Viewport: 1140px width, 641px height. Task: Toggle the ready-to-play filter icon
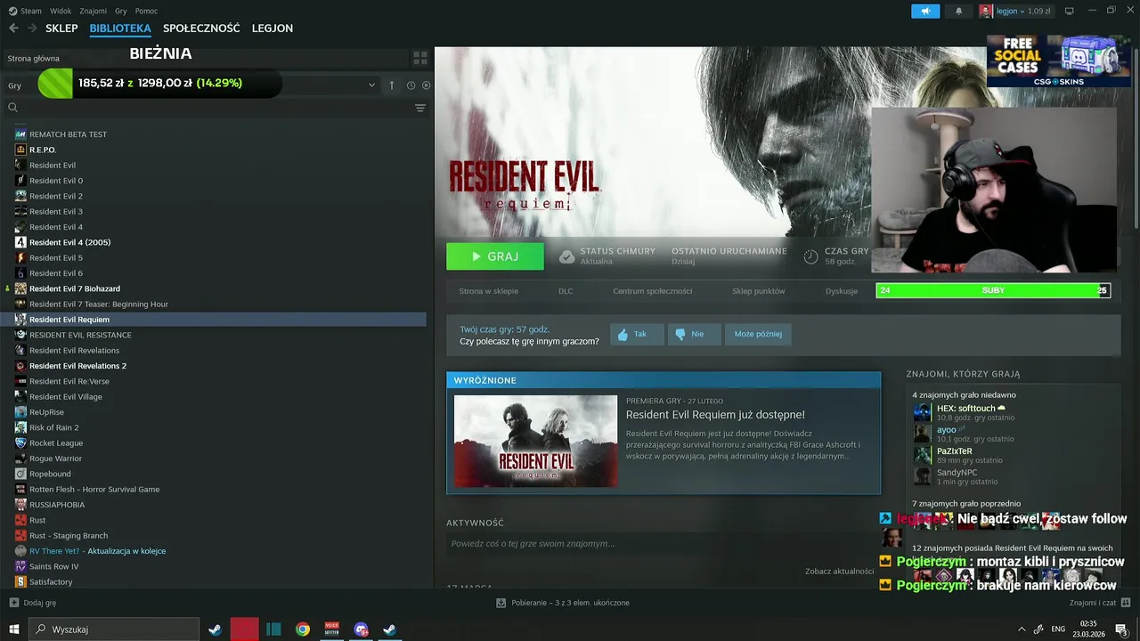coord(426,85)
